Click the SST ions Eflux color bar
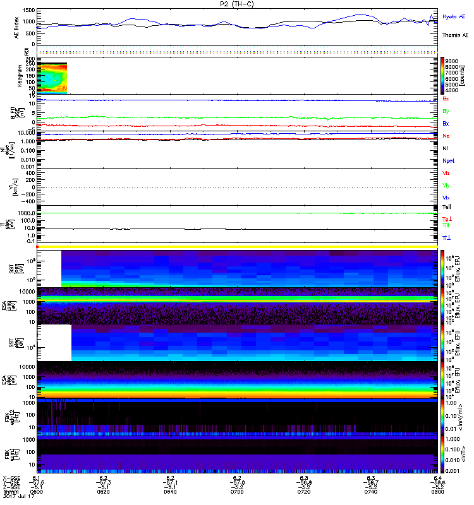The width and height of the screenshot is (474, 505). [x=442, y=269]
